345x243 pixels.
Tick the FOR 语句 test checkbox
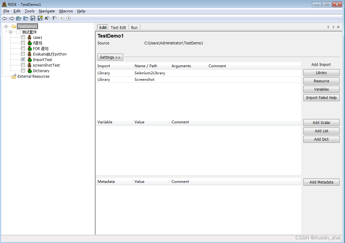click(x=23, y=48)
